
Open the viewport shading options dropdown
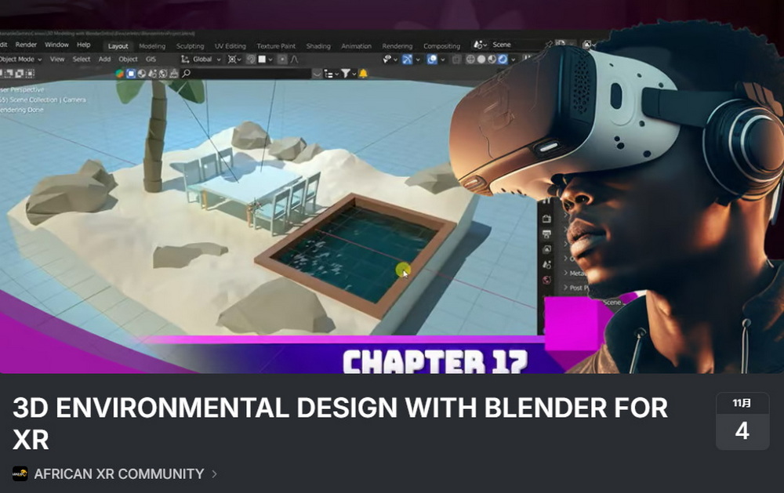click(513, 60)
